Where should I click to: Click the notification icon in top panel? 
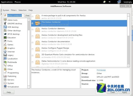pyautogui.click(x=105, y=2)
